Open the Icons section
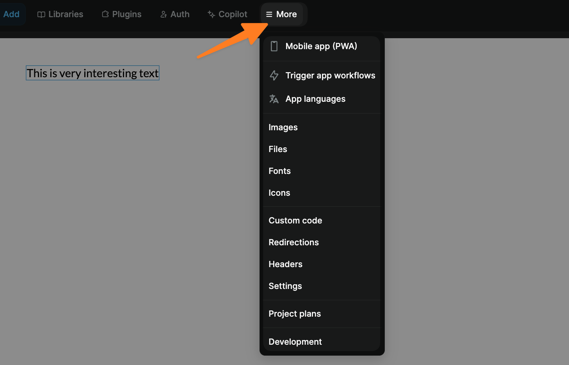Screen dimensions: 569x365 (x=279, y=193)
